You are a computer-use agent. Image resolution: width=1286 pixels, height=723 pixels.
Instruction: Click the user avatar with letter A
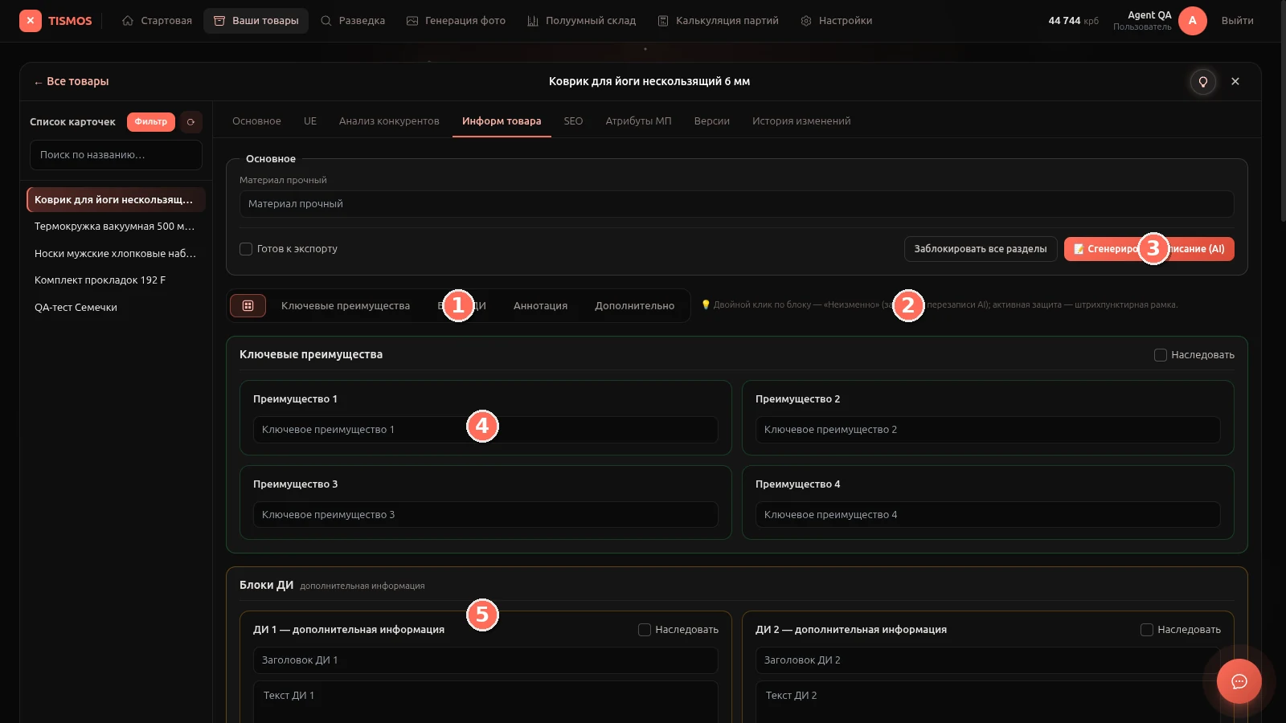point(1192,21)
